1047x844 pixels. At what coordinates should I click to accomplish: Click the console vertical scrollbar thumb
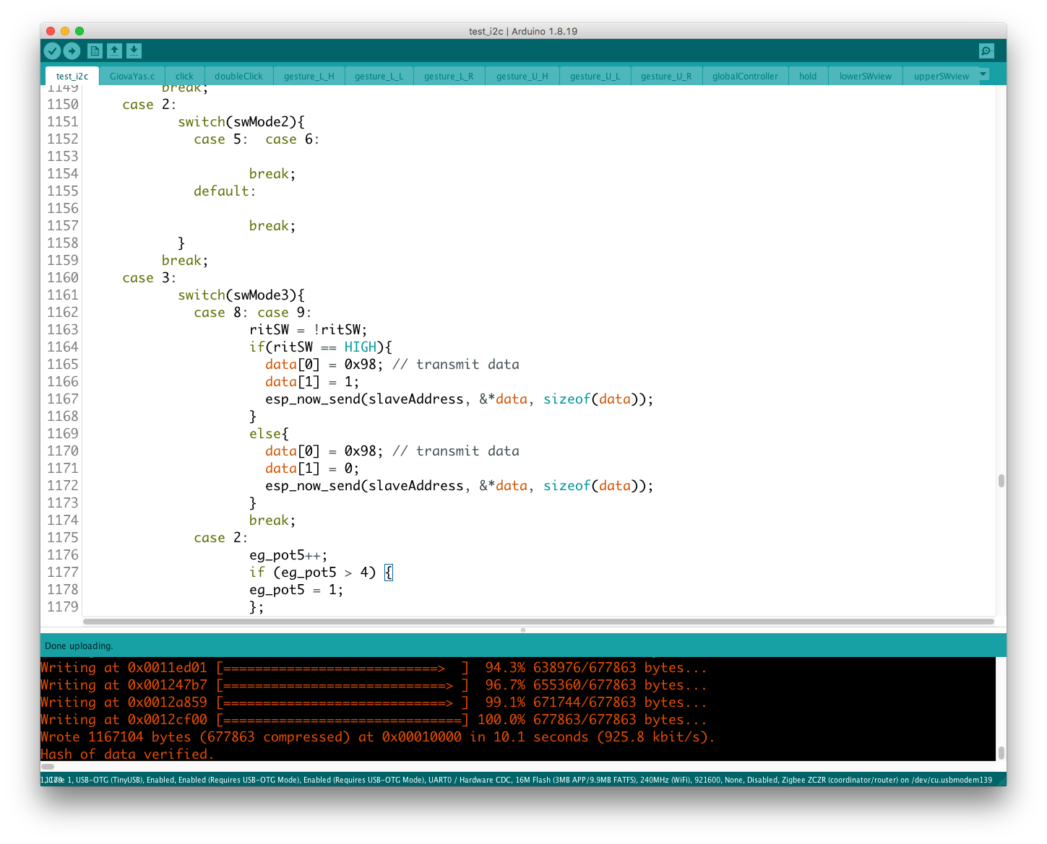click(1001, 753)
